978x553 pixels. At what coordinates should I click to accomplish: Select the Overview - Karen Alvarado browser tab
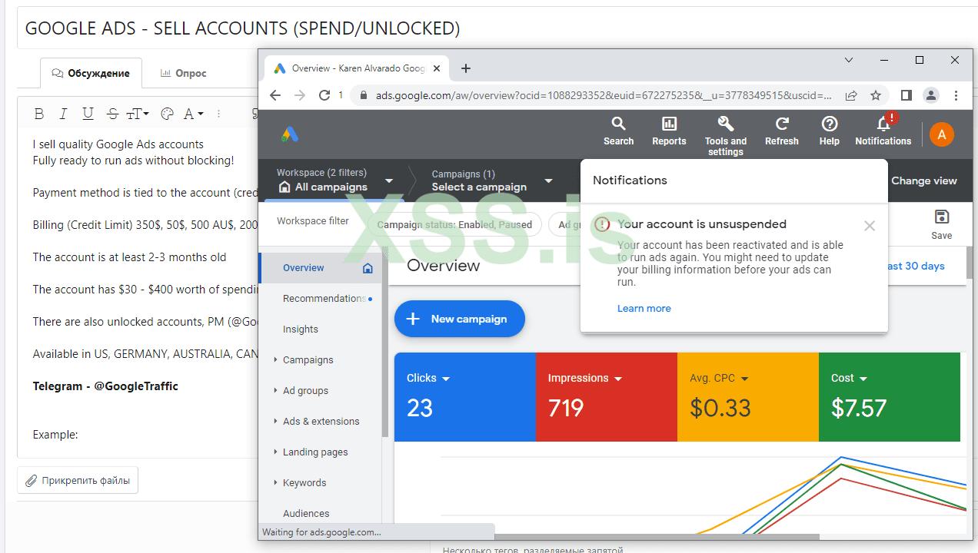tap(356, 68)
